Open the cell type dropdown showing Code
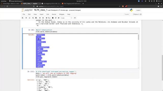 click(x=66, y=18)
